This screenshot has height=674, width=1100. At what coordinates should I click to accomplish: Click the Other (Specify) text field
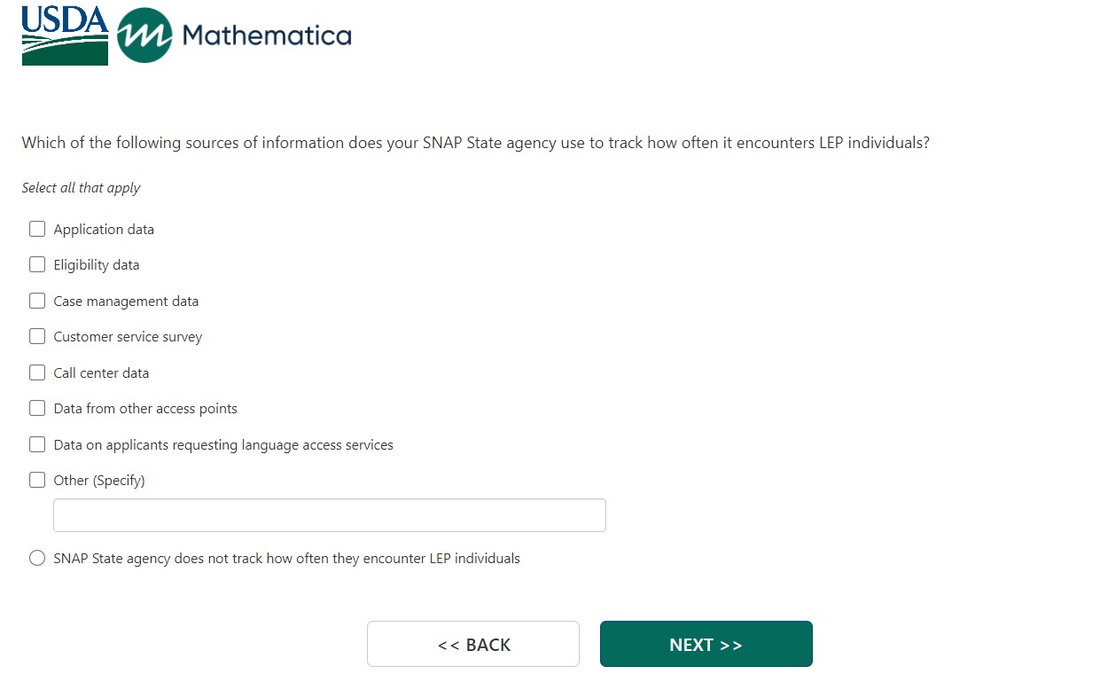point(329,515)
